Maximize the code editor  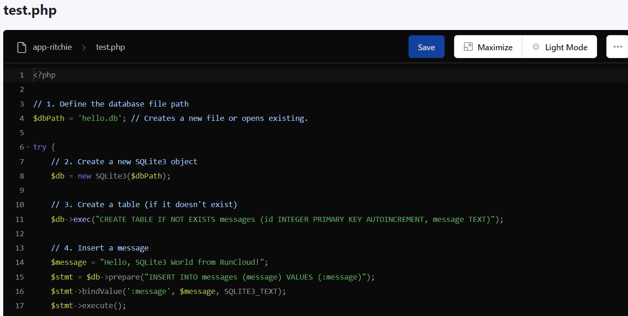pos(488,47)
